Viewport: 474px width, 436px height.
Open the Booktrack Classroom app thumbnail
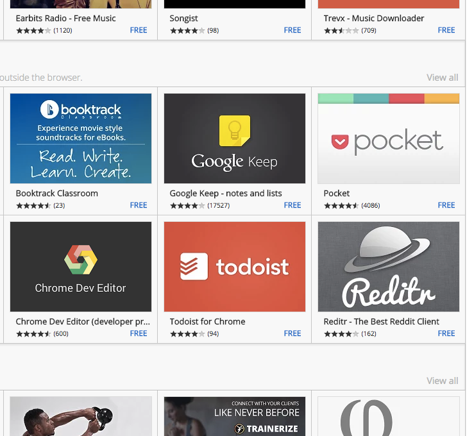point(81,138)
